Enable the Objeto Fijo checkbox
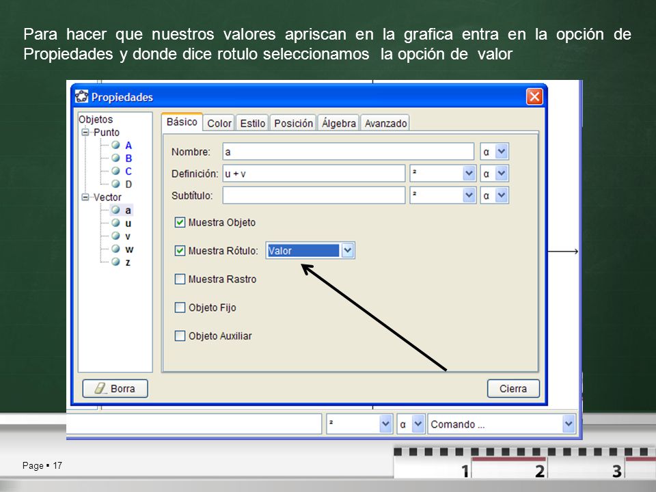The height and width of the screenshot is (492, 656). click(x=180, y=307)
